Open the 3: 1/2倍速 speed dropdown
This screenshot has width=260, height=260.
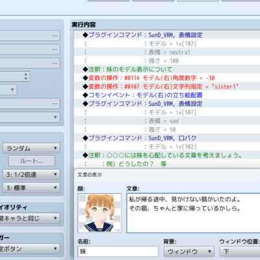31,175
